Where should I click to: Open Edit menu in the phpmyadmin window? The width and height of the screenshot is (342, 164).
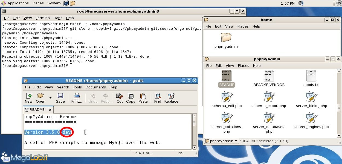pos(219,66)
